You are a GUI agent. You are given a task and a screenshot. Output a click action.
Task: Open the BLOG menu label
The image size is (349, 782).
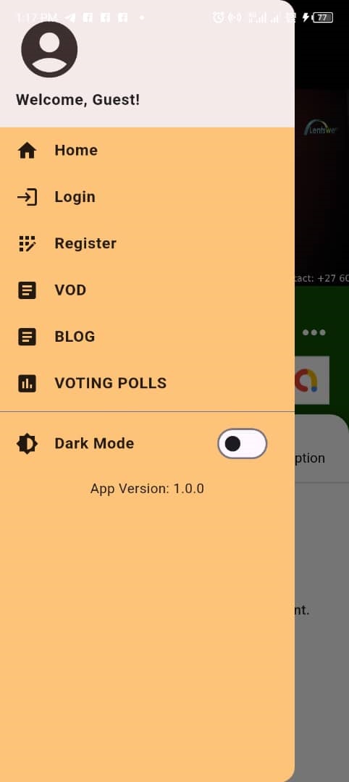[75, 337]
